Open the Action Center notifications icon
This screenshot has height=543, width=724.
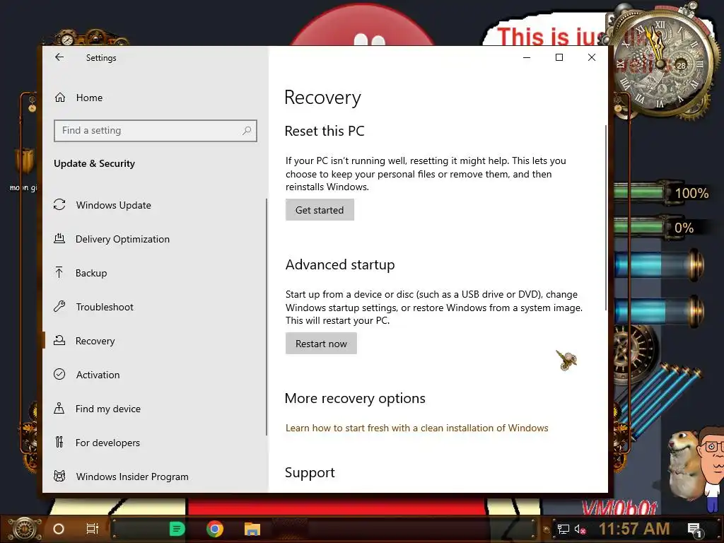(x=694, y=530)
